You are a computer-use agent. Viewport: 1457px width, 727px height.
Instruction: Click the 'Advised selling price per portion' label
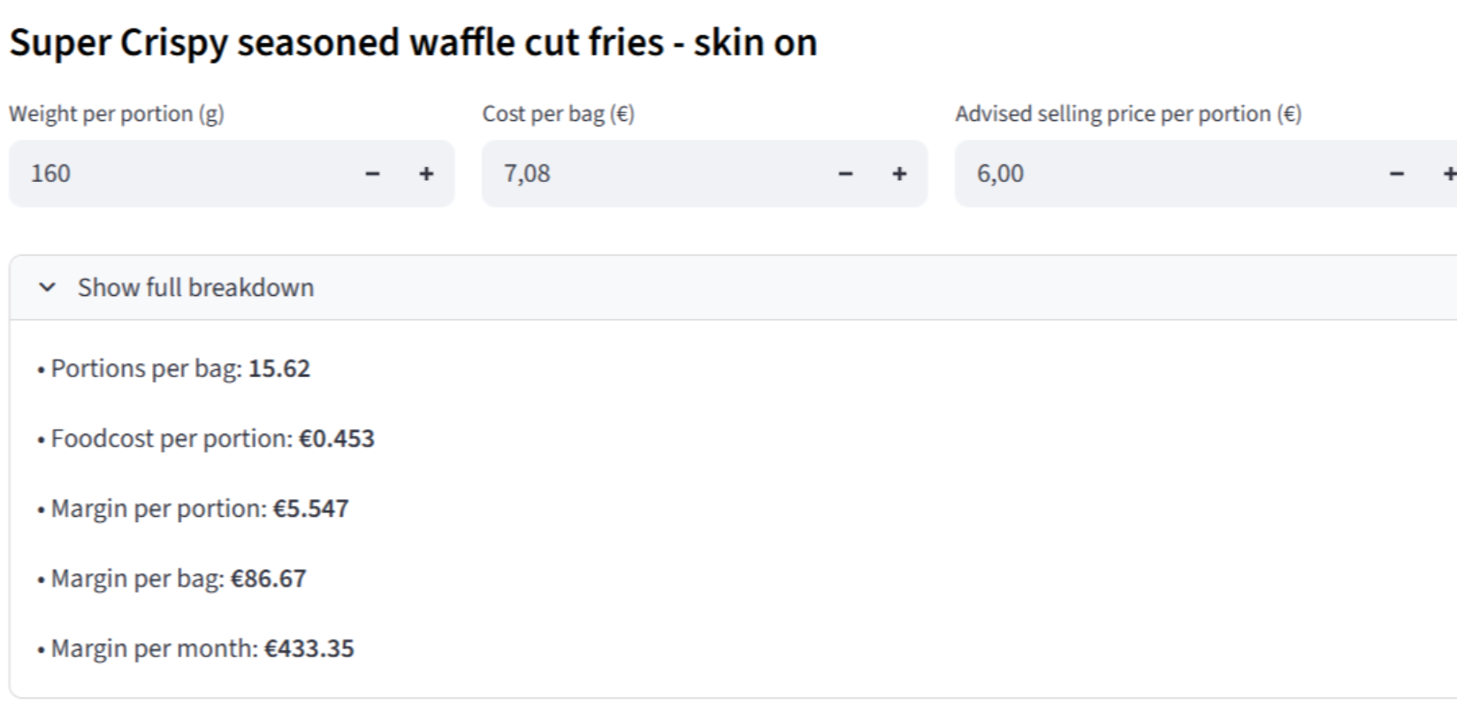(x=1127, y=114)
